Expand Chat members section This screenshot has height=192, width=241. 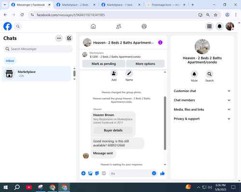coord(202,100)
